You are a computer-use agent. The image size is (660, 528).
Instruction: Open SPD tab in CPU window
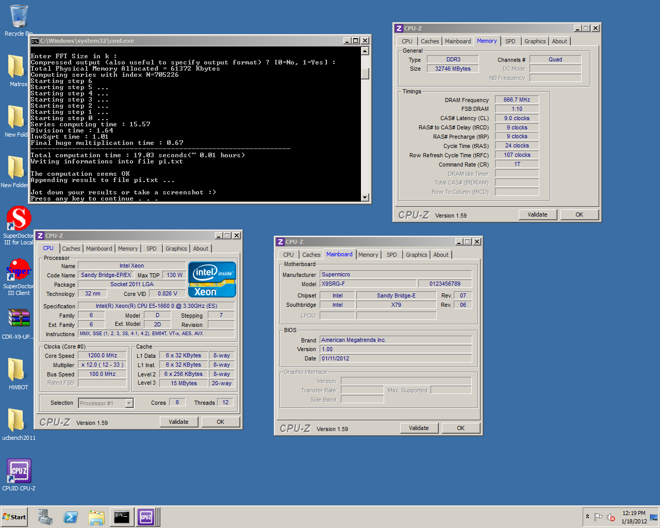pyautogui.click(x=152, y=249)
